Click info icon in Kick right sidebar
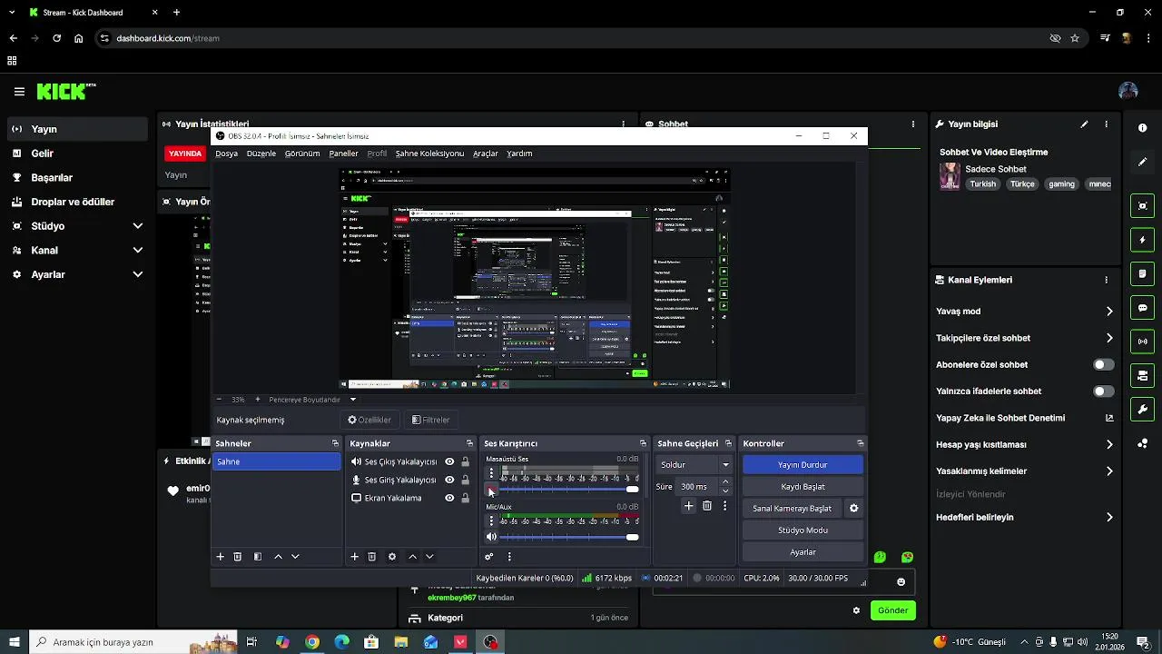The height and width of the screenshot is (654, 1162). [x=1142, y=128]
